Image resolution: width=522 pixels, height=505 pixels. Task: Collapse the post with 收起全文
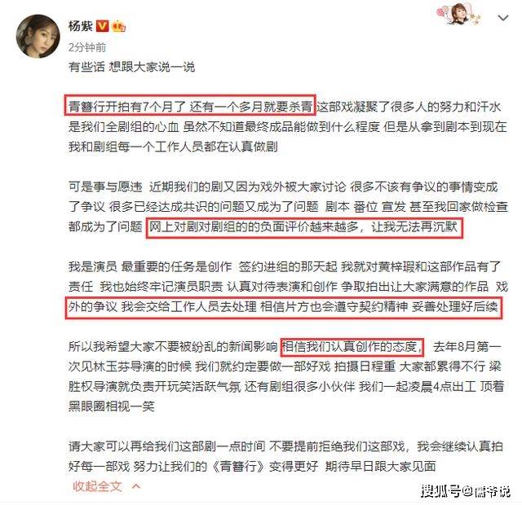coord(97,486)
